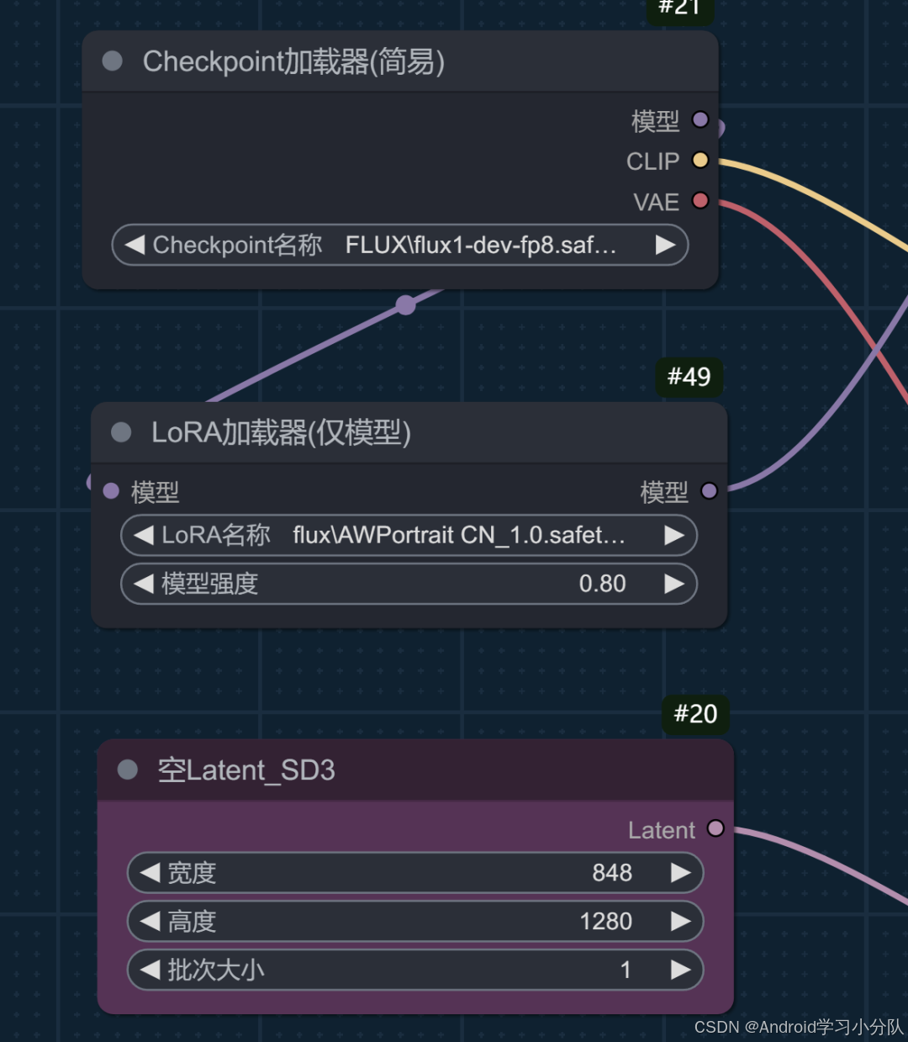Collapse the LoRA加载器(仅模型) node via its gray dot
Screen dimensions: 908x1042
[121, 432]
